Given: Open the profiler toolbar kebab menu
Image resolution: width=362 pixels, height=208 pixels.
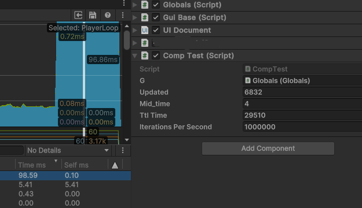Looking at the screenshot, I should [123, 15].
